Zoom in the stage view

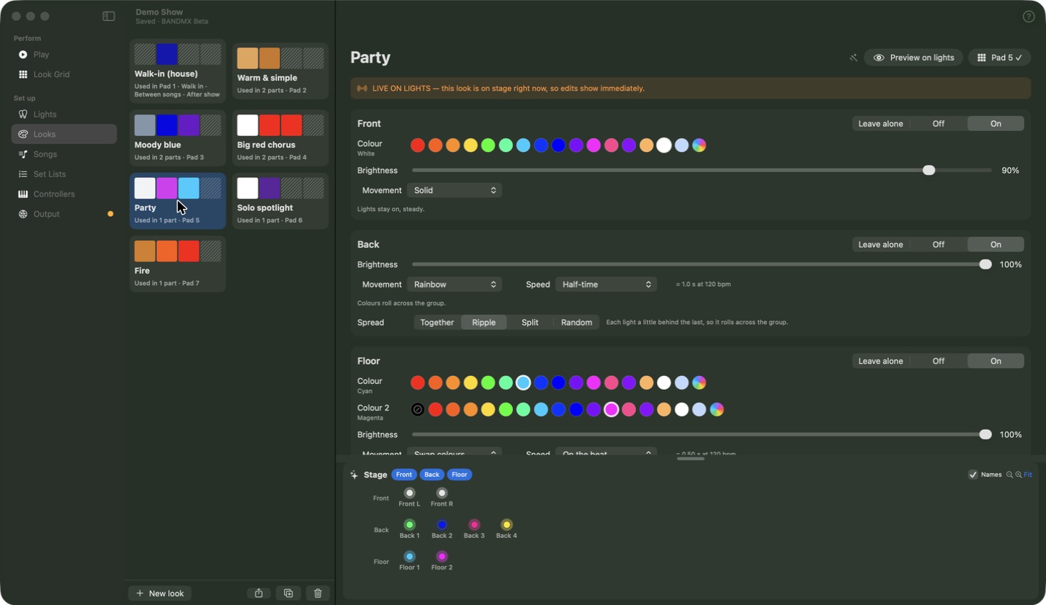tap(1019, 475)
